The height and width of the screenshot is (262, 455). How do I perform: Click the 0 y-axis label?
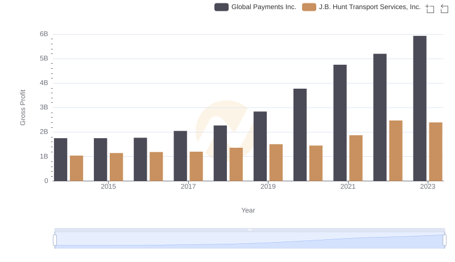click(x=46, y=181)
